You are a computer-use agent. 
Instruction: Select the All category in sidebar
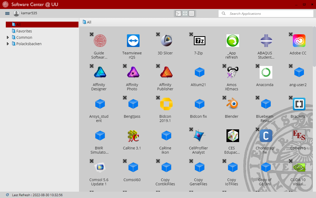click(42, 25)
